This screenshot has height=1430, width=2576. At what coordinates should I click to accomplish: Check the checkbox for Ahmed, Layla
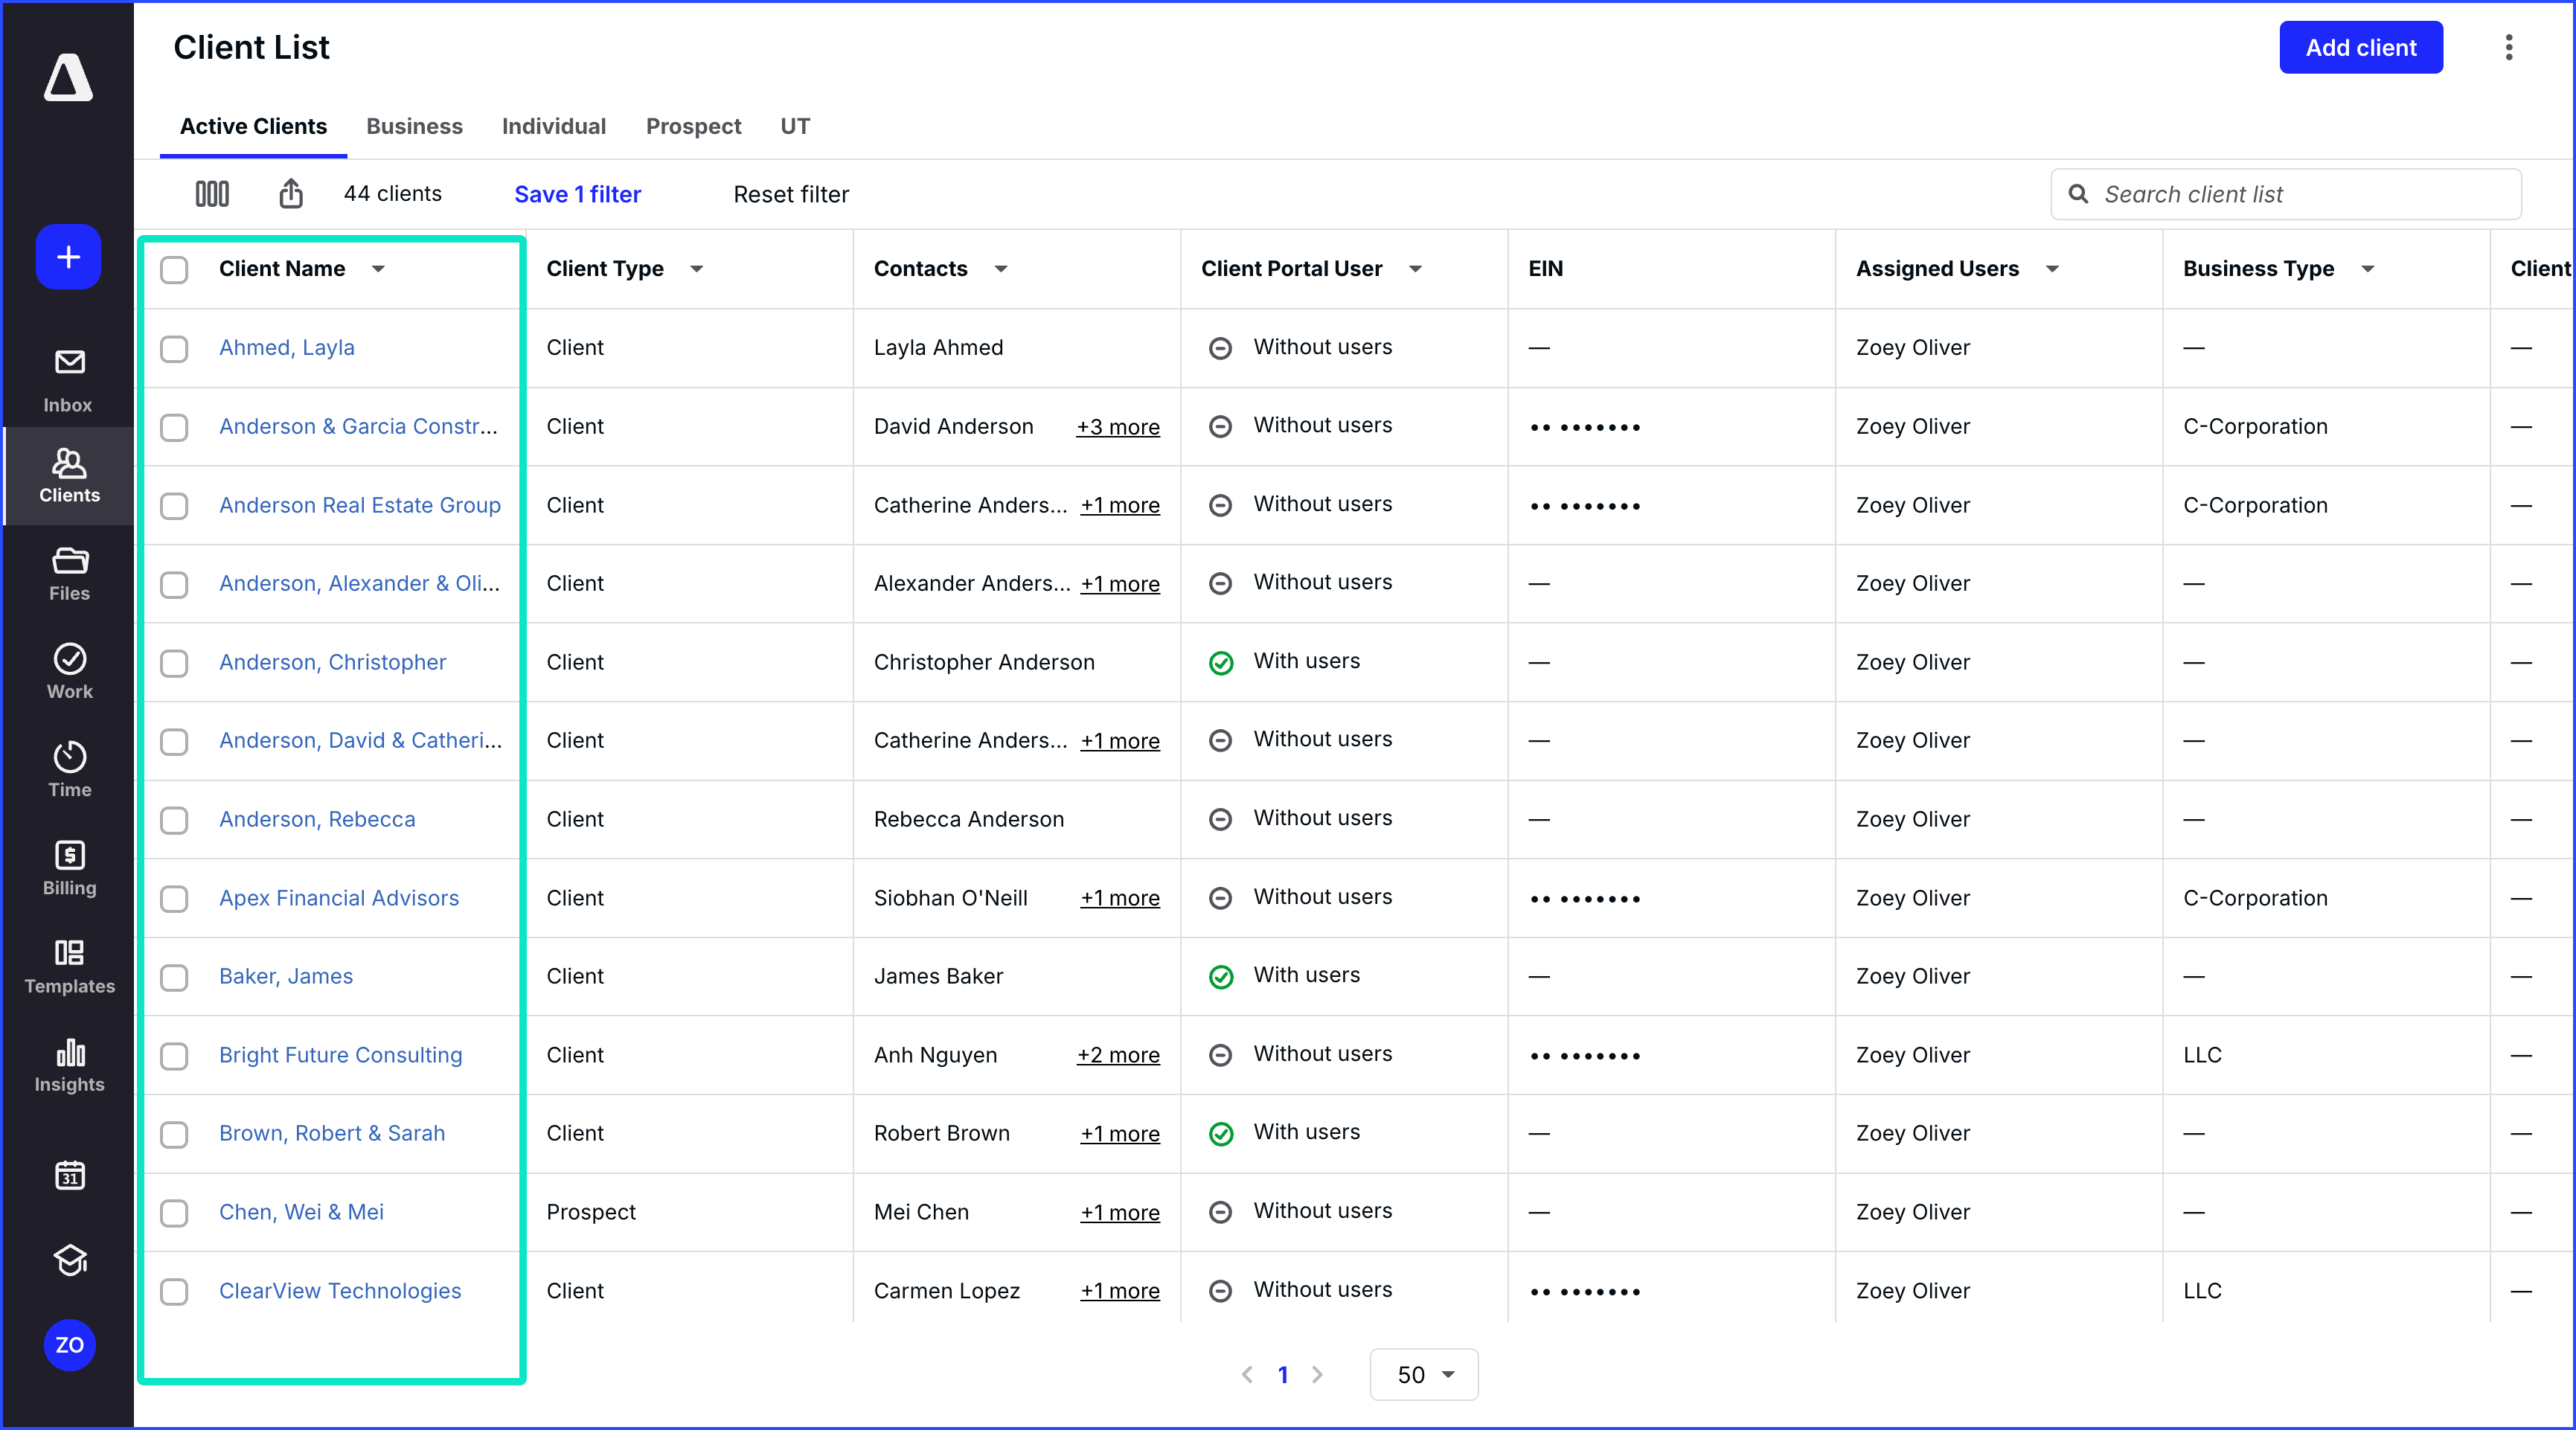174,348
